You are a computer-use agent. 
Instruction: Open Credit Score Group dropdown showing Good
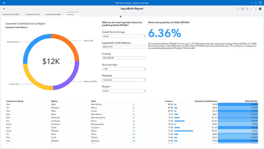(124, 36)
